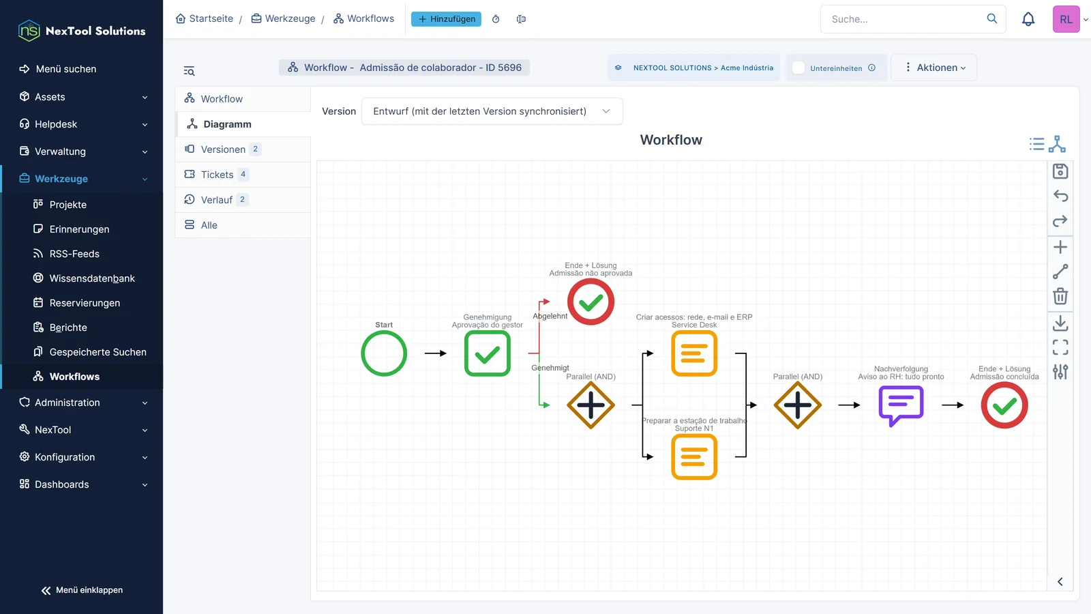Collapse panel with bottom-right chevron
The image size is (1091, 614).
[x=1060, y=582]
